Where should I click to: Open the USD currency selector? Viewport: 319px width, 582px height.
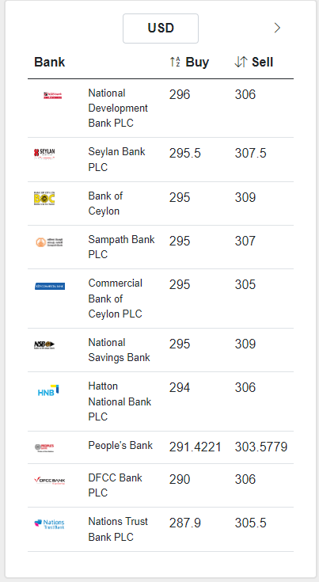[161, 29]
